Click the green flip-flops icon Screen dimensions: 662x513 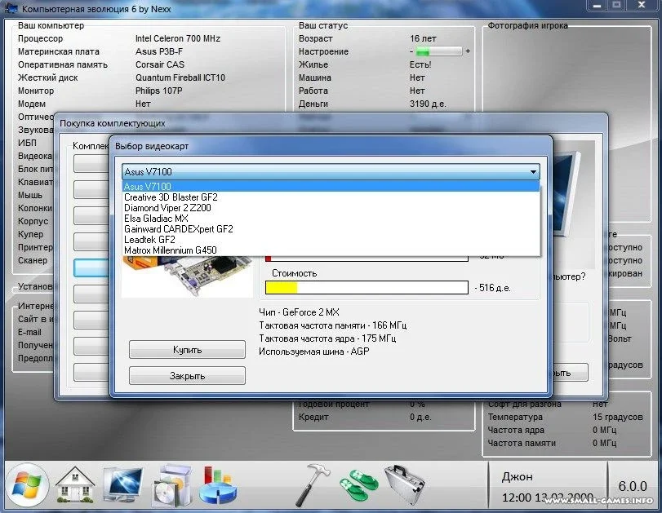pyautogui.click(x=359, y=484)
